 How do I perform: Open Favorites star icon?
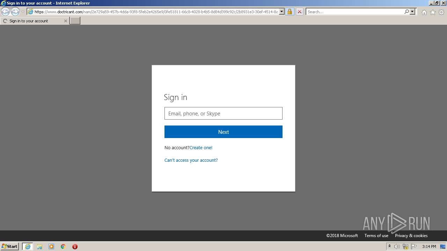pyautogui.click(x=433, y=12)
